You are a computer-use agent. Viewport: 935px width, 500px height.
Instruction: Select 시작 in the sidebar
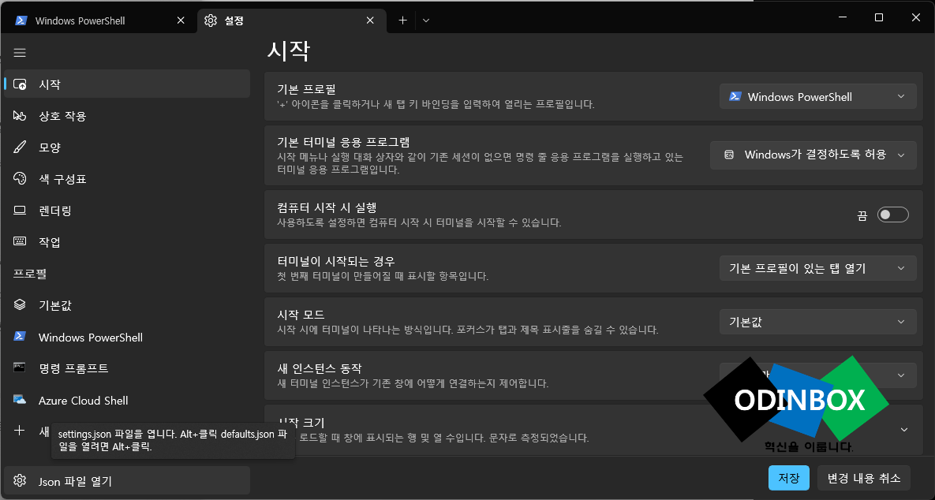tap(127, 84)
